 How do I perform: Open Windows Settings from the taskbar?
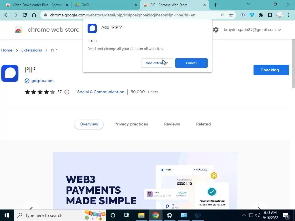[169, 215]
